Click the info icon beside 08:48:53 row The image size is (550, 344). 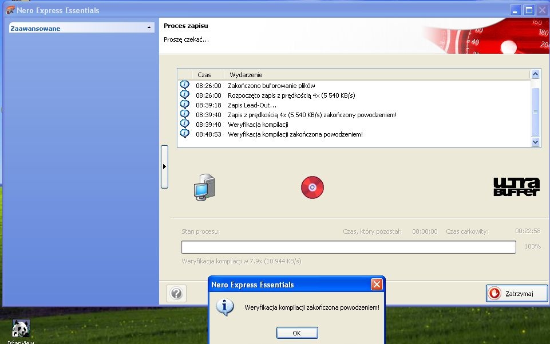click(x=184, y=134)
